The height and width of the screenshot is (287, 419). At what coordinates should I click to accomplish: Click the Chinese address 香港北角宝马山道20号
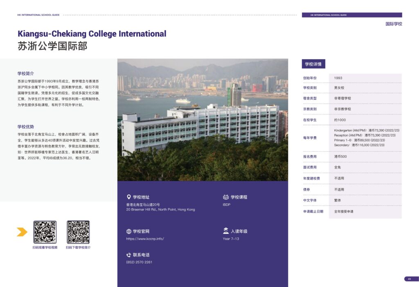143,205
